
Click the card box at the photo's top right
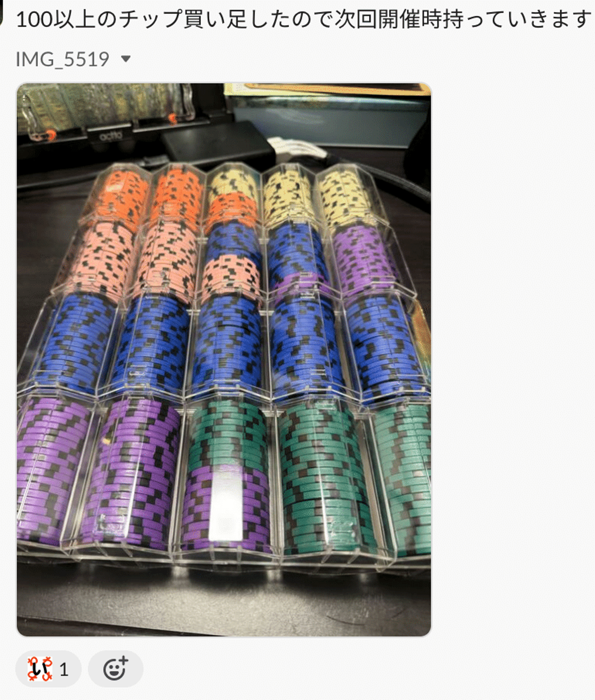pos(326,114)
